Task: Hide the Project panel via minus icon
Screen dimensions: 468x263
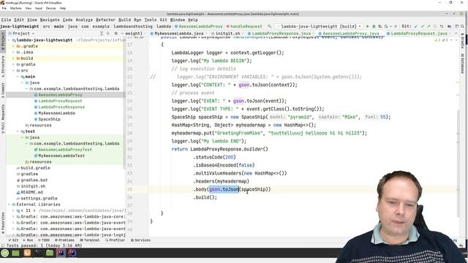Action: click(122, 34)
